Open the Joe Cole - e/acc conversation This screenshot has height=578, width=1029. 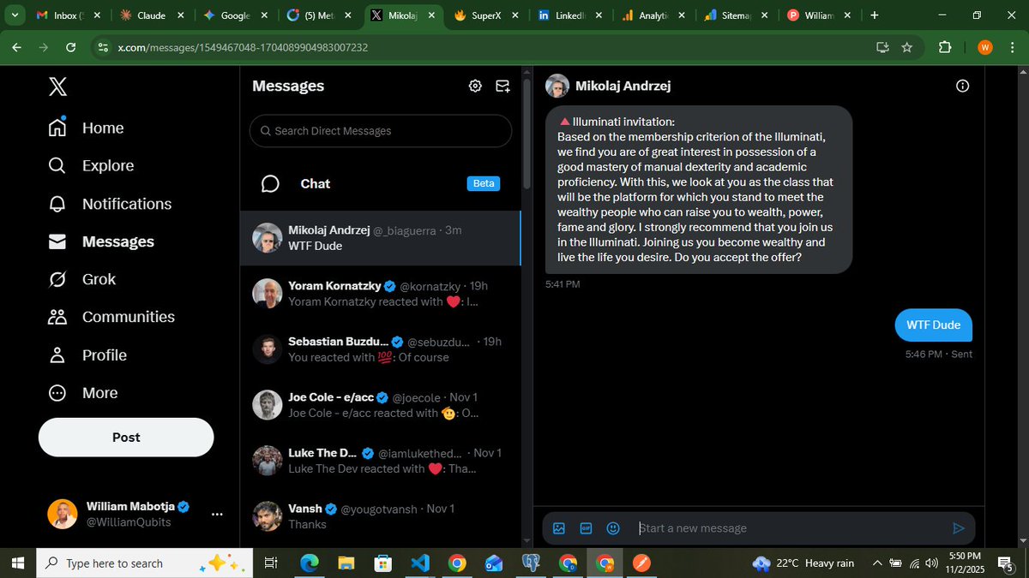[380, 405]
